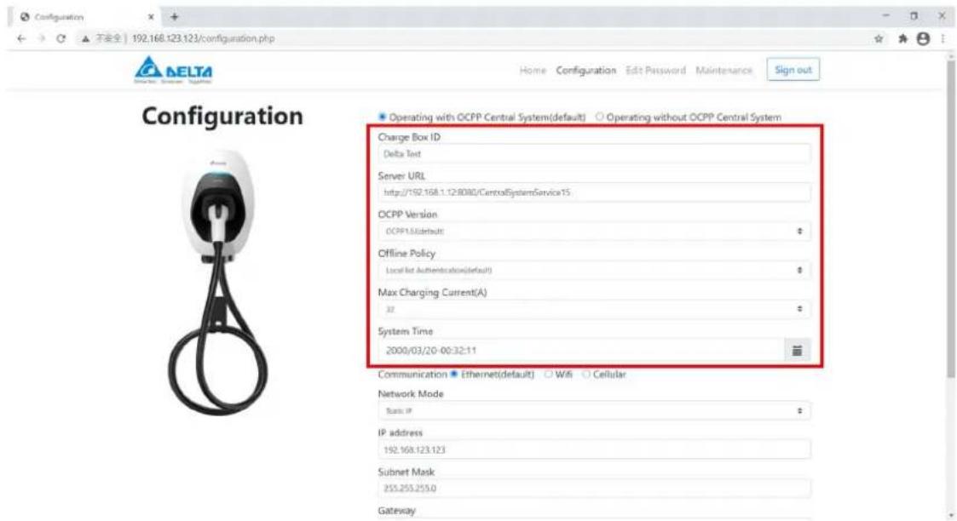Open the browser extensions puzzle icon
This screenshot has width=957, height=521.
pyautogui.click(x=902, y=39)
